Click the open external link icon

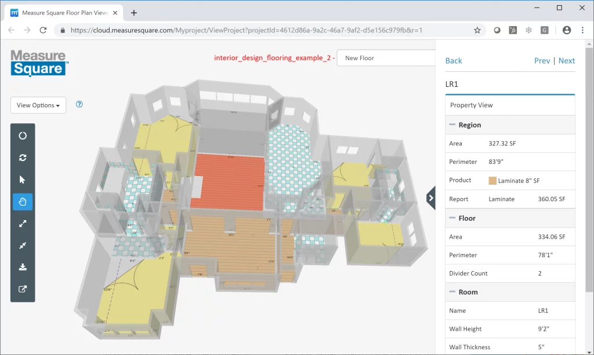(23, 290)
